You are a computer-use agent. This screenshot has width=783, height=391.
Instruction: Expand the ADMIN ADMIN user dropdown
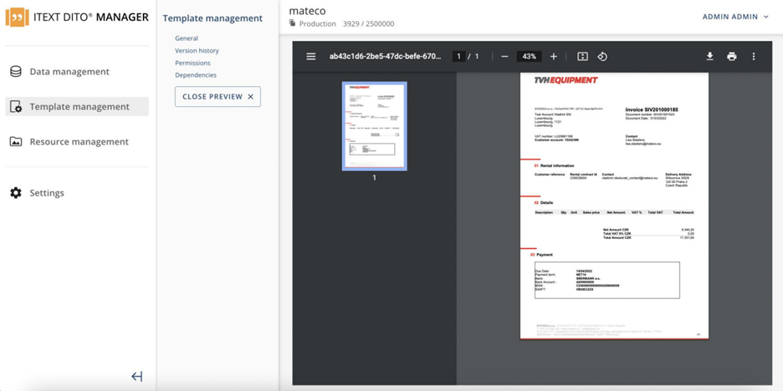coord(735,17)
